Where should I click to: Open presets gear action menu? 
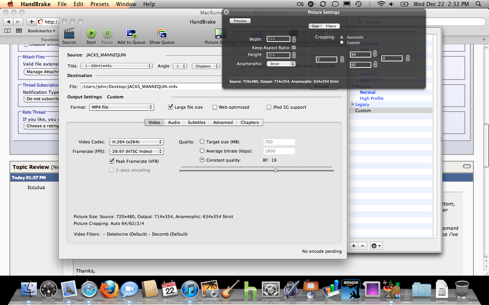(376, 246)
